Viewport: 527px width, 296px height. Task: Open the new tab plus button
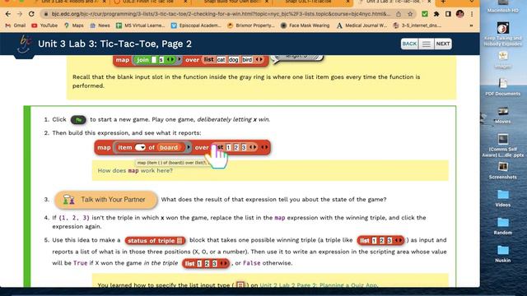[x=443, y=2]
